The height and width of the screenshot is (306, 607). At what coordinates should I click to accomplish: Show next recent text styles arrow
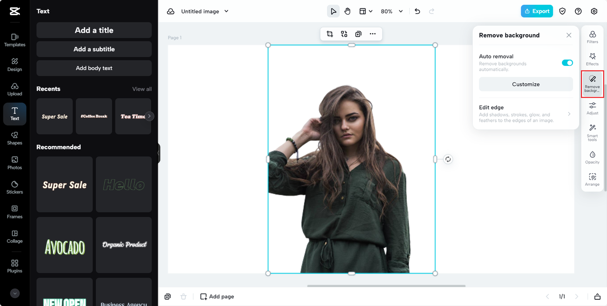point(150,116)
